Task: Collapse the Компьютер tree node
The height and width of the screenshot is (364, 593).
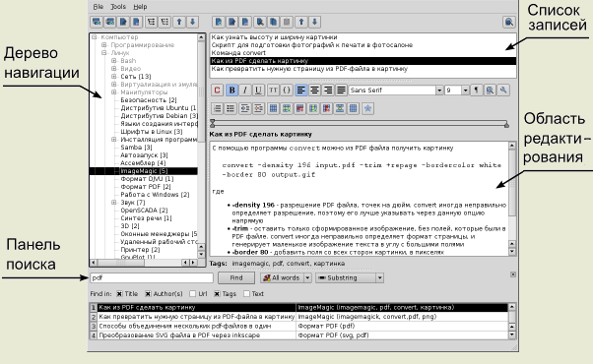Action: tap(95, 37)
